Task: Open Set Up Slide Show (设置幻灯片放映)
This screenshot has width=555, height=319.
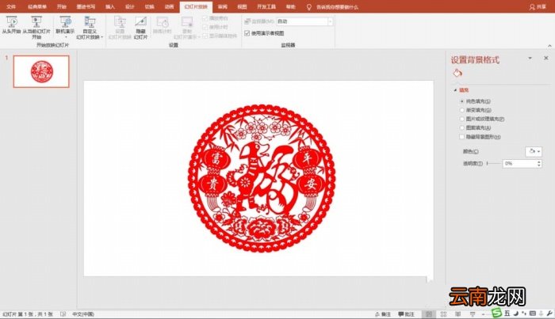Action: [120, 28]
